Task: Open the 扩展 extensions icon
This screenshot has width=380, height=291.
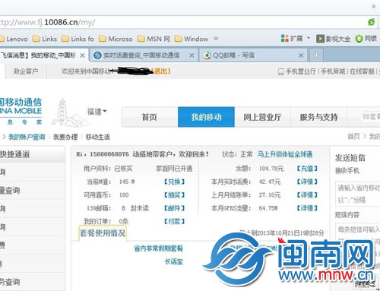Action: pyautogui.click(x=292, y=39)
